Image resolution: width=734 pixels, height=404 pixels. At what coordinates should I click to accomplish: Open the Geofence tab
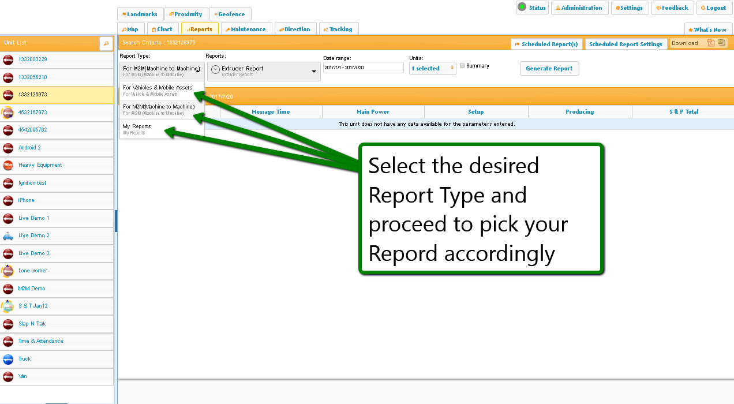(x=230, y=14)
